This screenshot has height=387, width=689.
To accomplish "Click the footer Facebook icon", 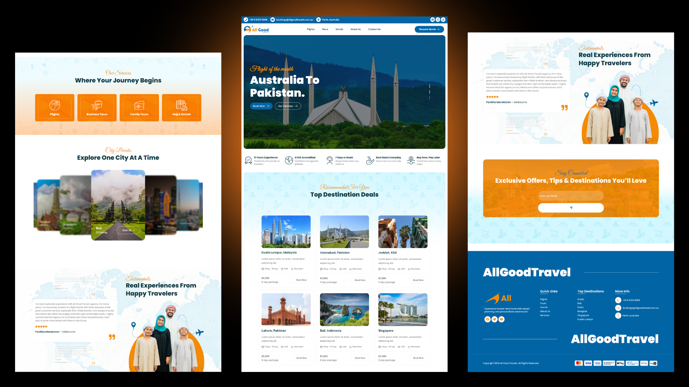I will click(x=487, y=319).
